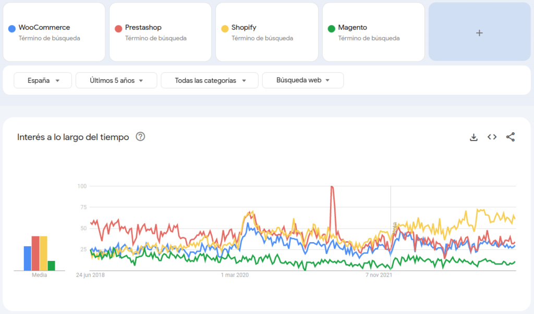Select the Magento search term card
This screenshot has height=314, width=534.
(373, 32)
